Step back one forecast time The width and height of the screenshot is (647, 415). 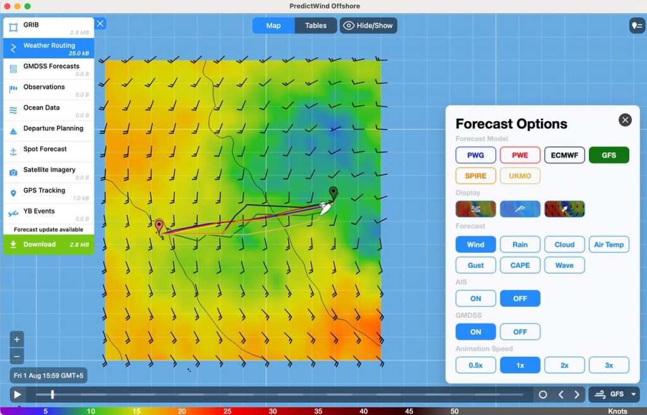(x=561, y=395)
